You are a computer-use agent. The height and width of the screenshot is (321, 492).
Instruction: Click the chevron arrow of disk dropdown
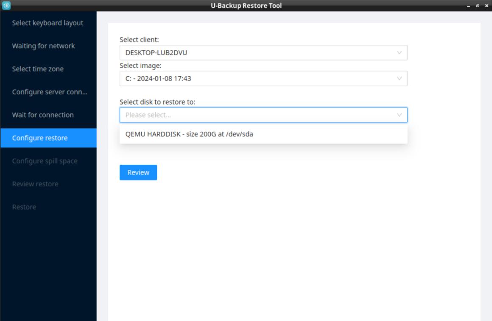[399, 115]
